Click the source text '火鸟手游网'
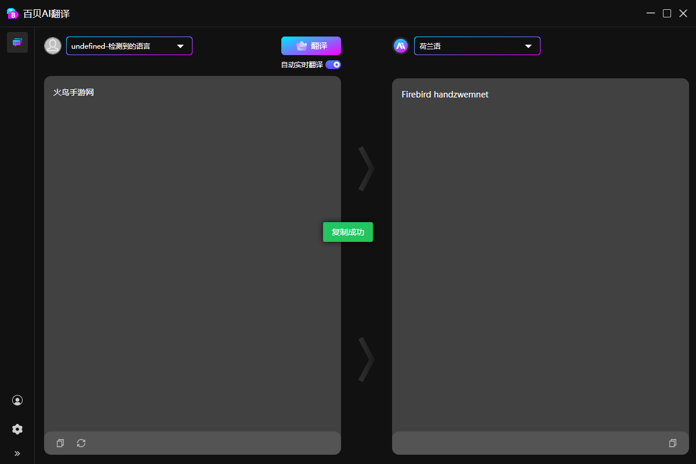696x464 pixels. click(74, 92)
